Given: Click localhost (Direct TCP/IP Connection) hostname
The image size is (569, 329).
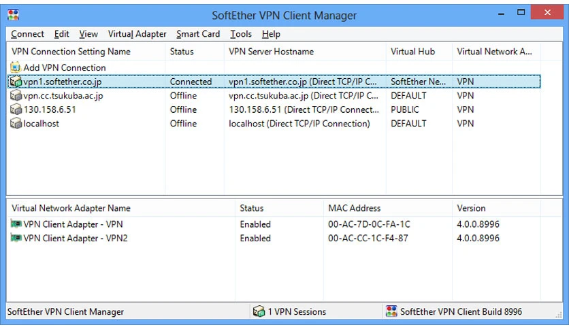Looking at the screenshot, I should tap(299, 124).
